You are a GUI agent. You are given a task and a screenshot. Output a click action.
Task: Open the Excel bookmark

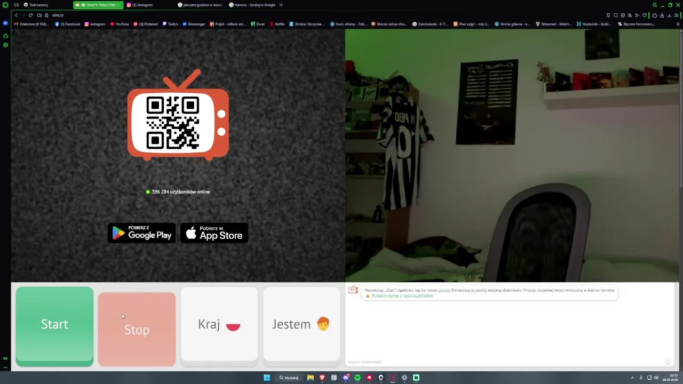pos(258,24)
